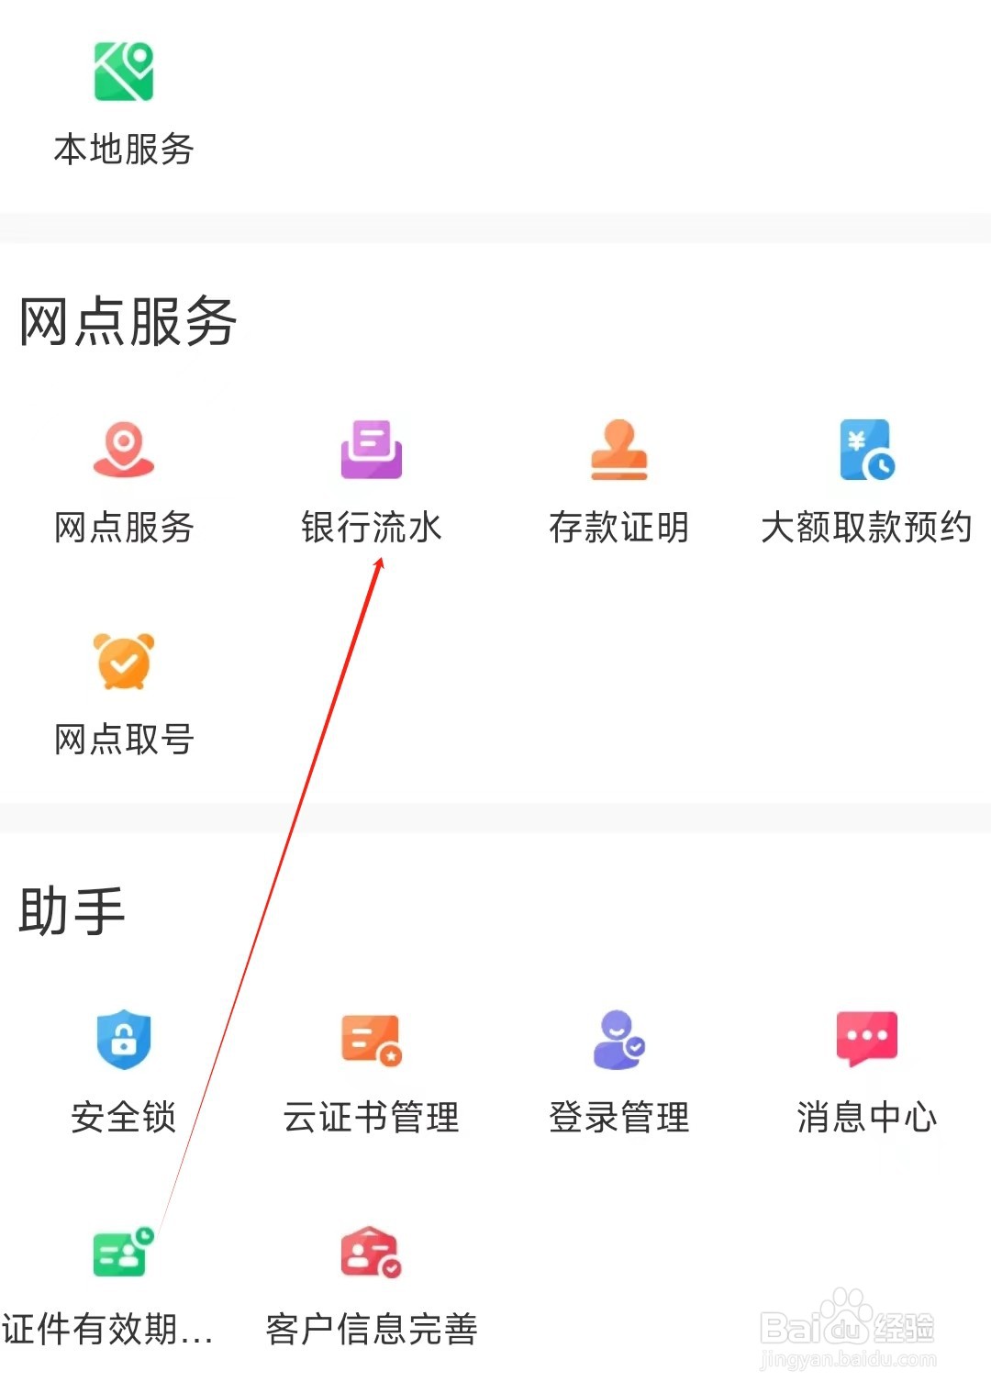Image resolution: width=991 pixels, height=1393 pixels.
Task: Tap the 消息中心 text label
Action: (x=867, y=1117)
